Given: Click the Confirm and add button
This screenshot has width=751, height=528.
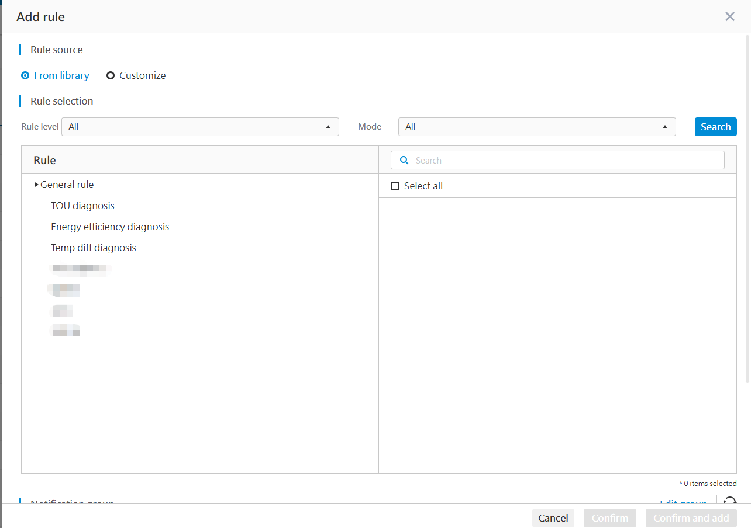Looking at the screenshot, I should pyautogui.click(x=691, y=518).
